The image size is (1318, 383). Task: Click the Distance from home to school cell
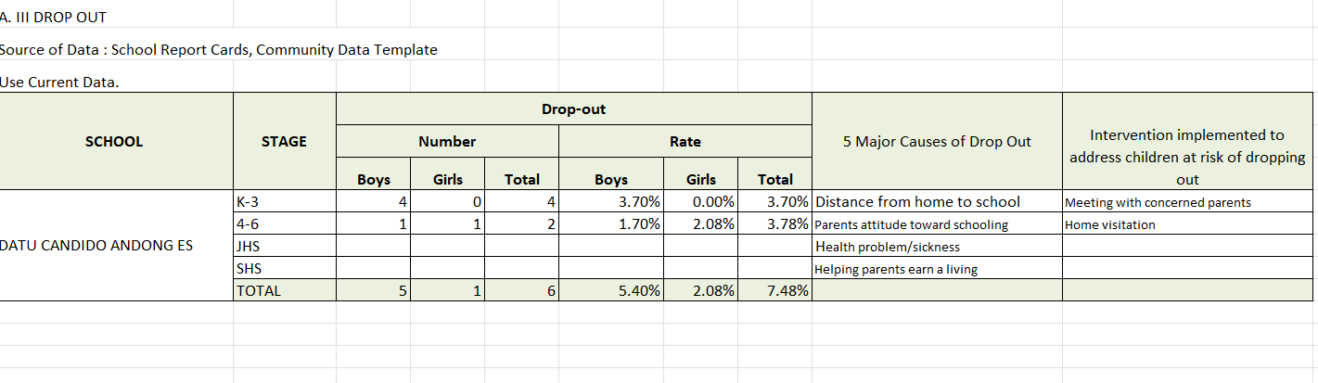[x=937, y=202]
